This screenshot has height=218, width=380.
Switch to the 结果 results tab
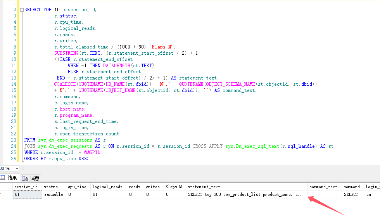point(9,178)
